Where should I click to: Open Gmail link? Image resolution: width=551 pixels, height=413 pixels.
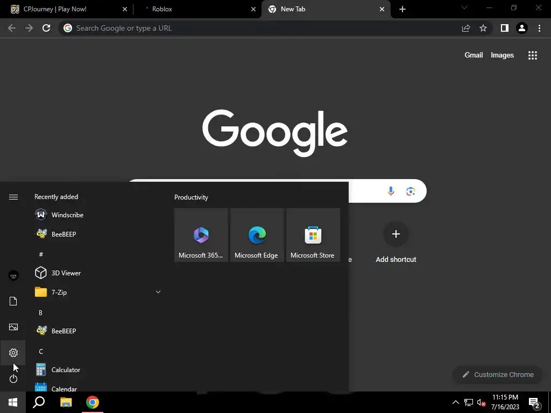[x=474, y=55]
